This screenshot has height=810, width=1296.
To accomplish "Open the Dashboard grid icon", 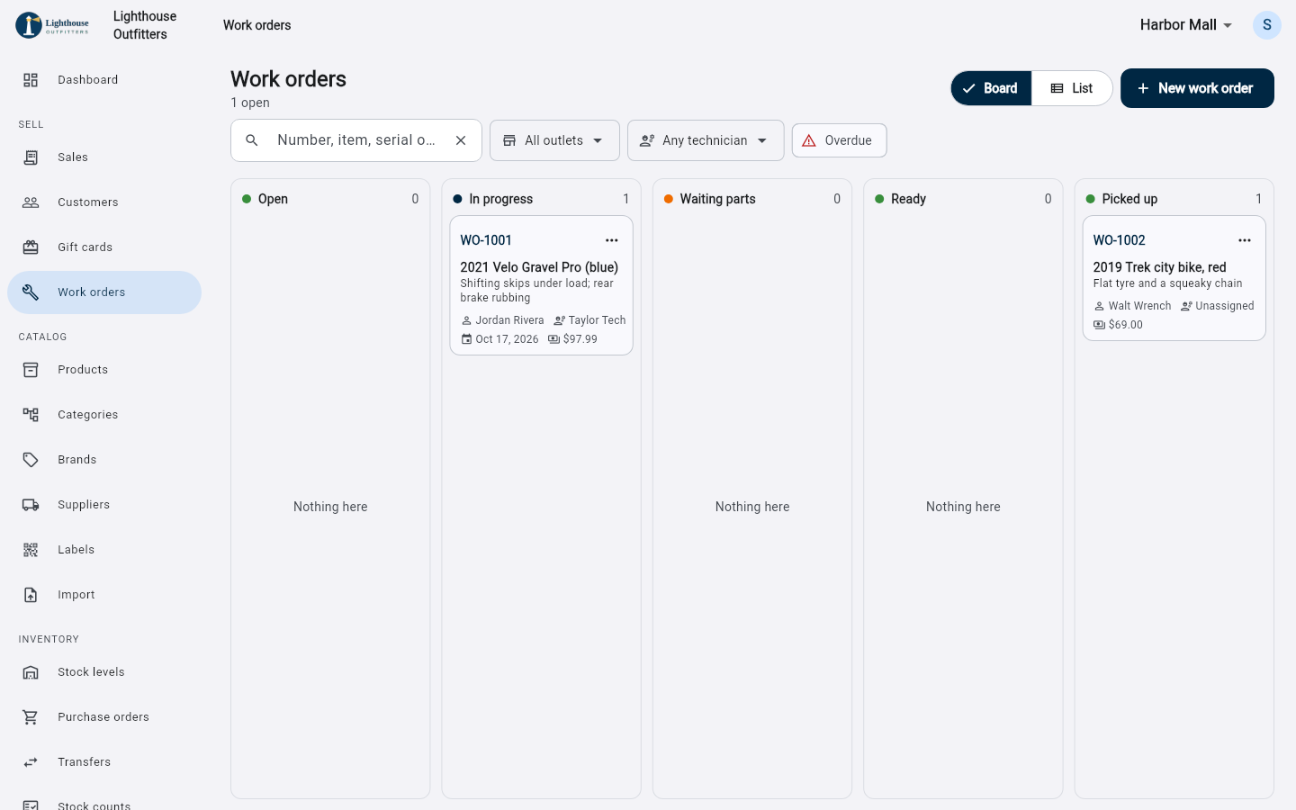I will tap(31, 80).
